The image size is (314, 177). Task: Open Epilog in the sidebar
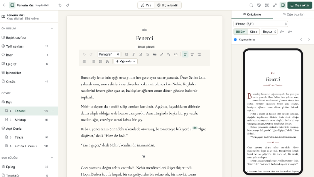[x=29, y=167]
